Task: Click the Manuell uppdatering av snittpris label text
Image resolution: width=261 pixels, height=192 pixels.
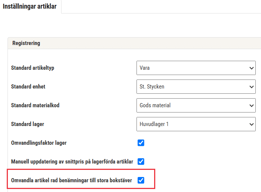Action: [72, 162]
